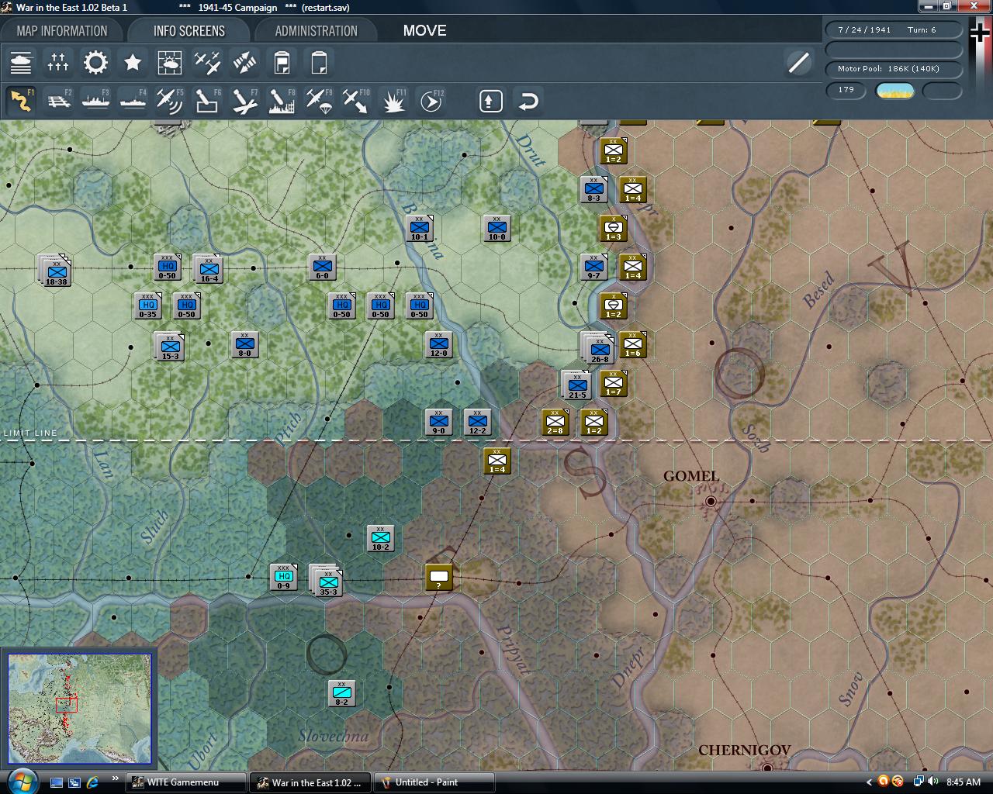Select cyan division 10-2
The width and height of the screenshot is (993, 794).
pyautogui.click(x=380, y=538)
